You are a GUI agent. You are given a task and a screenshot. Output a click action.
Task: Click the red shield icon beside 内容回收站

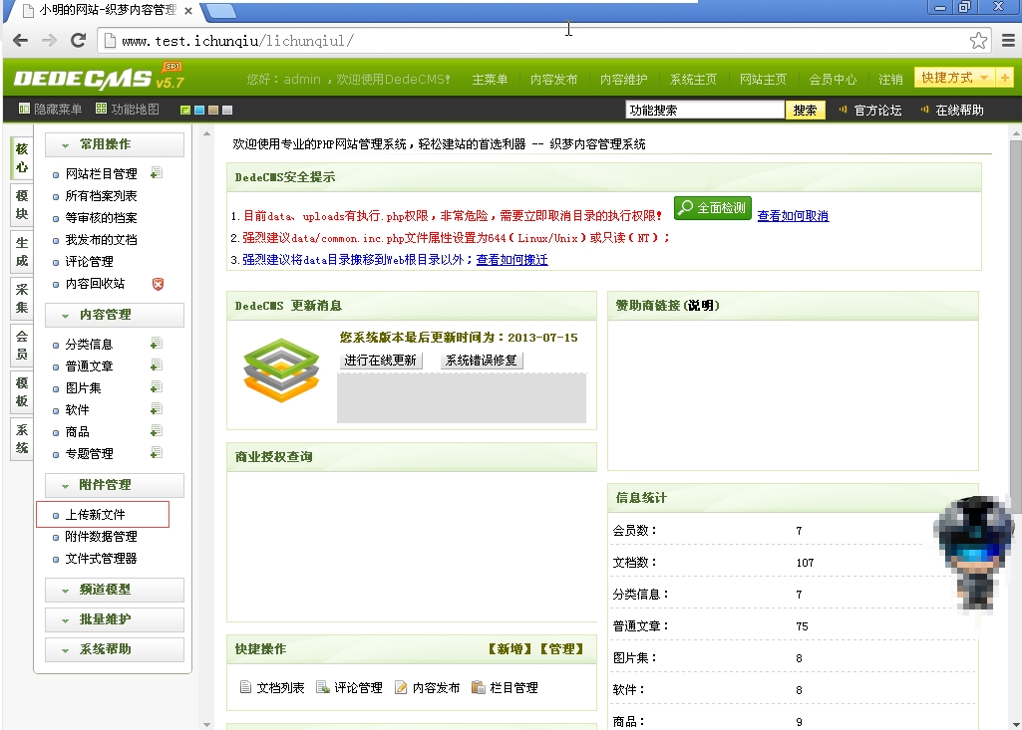[x=158, y=284]
